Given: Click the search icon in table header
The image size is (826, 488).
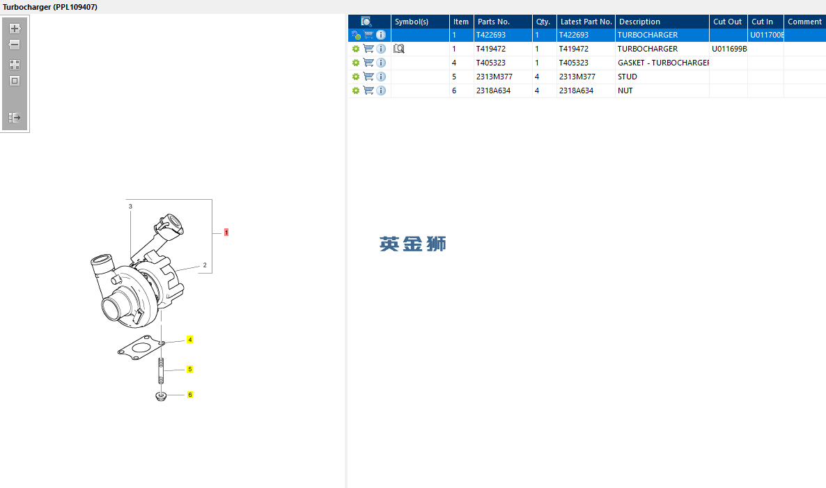Looking at the screenshot, I should 366,22.
